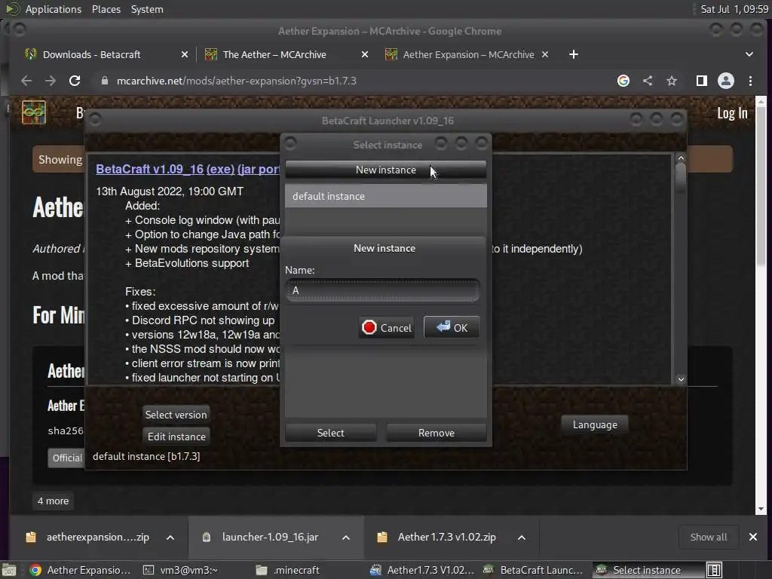Switch to Aether Expansion Chrome taskbar item

(x=81, y=570)
